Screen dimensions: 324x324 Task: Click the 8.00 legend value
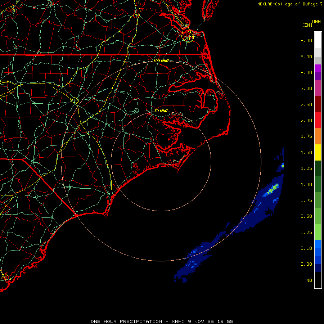[306, 40]
